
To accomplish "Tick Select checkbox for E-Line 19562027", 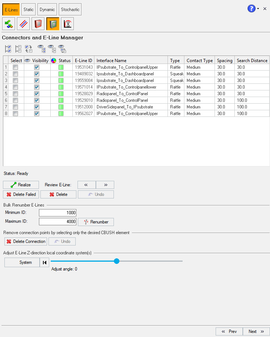I will pos(15,114).
